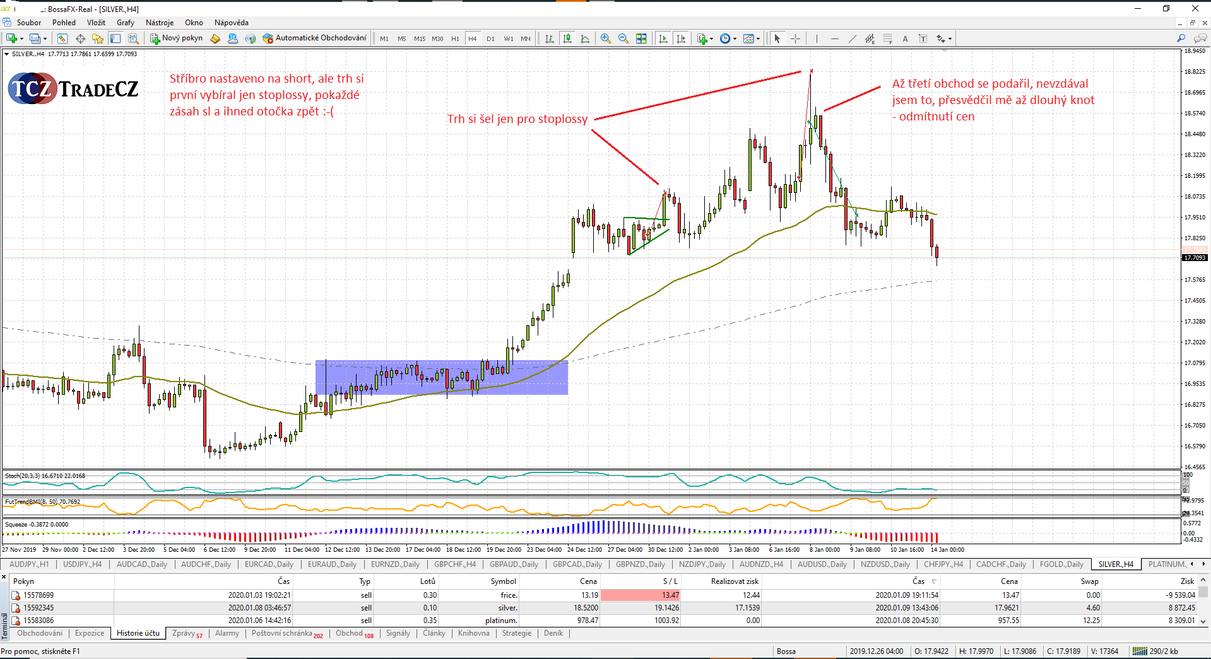Switch to D1 timeframe

pyautogui.click(x=490, y=38)
